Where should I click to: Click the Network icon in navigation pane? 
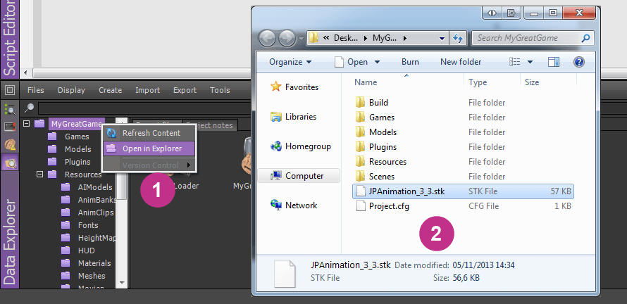275,205
